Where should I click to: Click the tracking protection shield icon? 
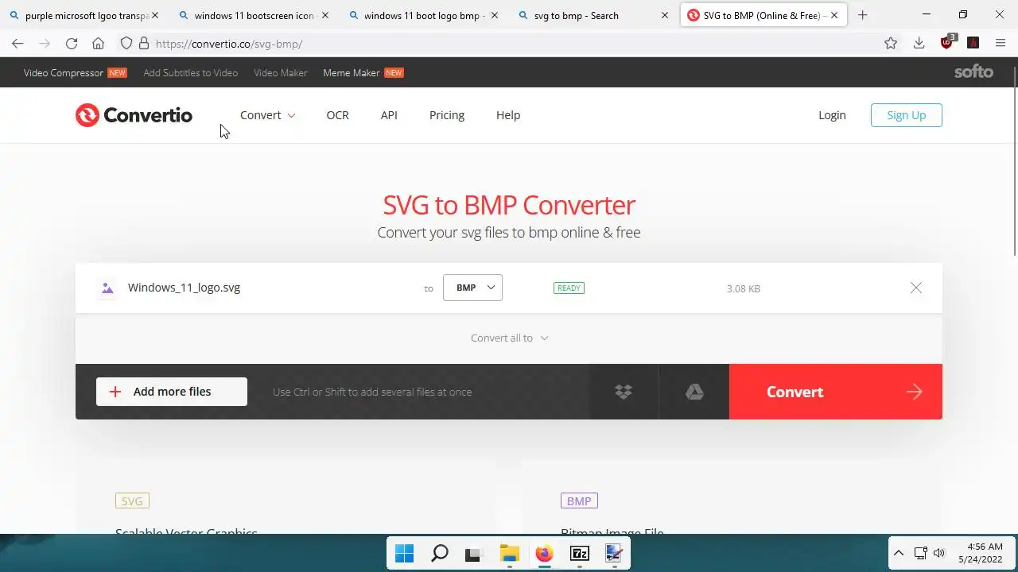click(x=126, y=44)
